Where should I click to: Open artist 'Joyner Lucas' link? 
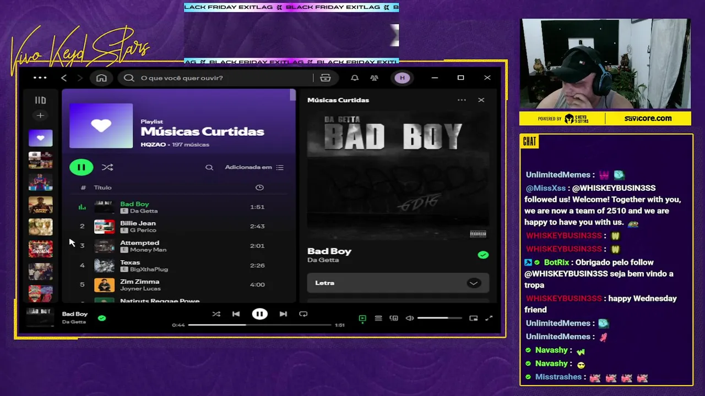click(140, 289)
